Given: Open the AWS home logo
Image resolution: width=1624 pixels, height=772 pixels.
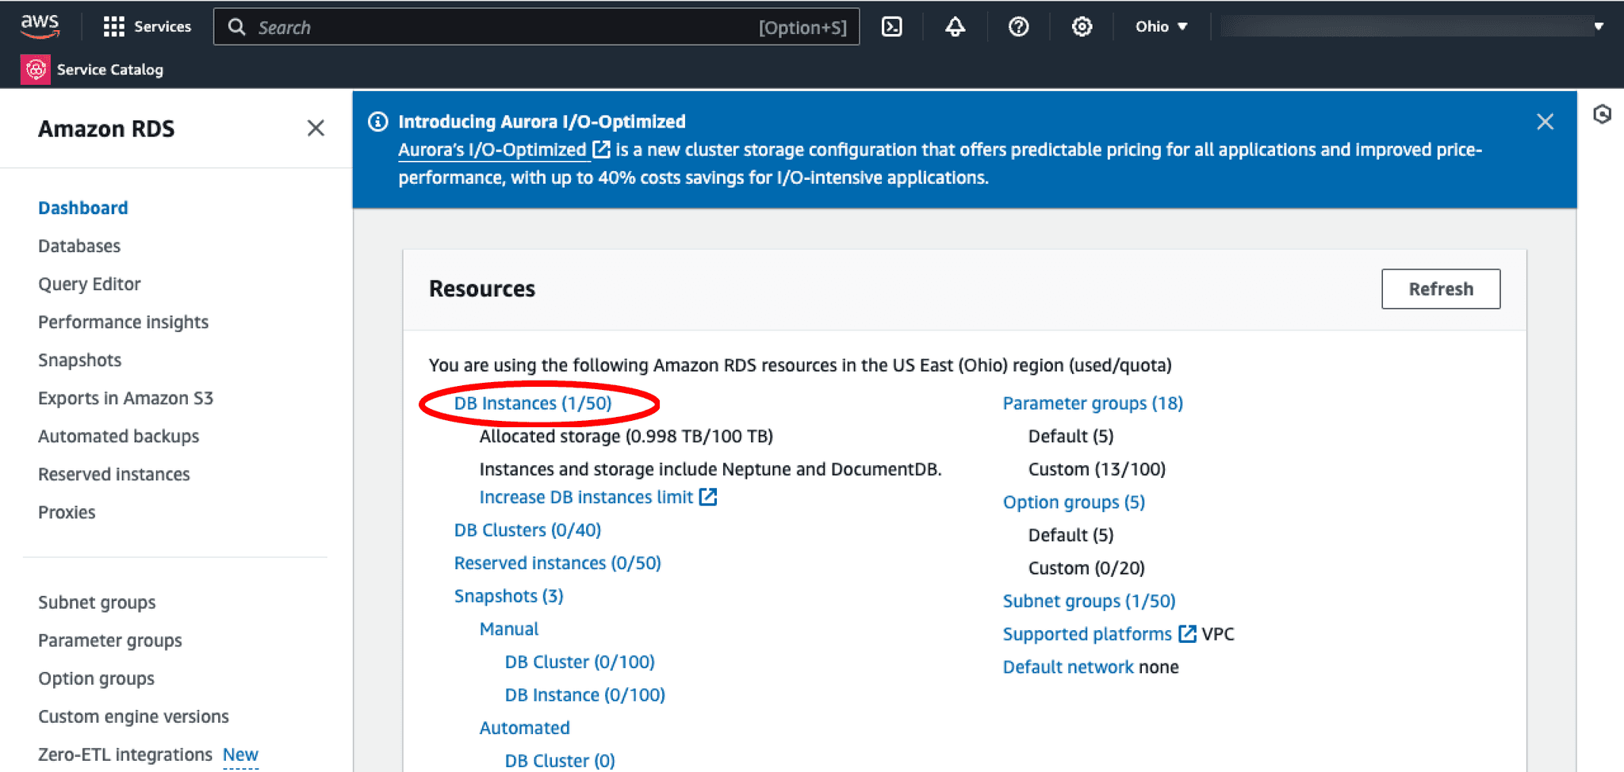Looking at the screenshot, I should pyautogui.click(x=40, y=26).
